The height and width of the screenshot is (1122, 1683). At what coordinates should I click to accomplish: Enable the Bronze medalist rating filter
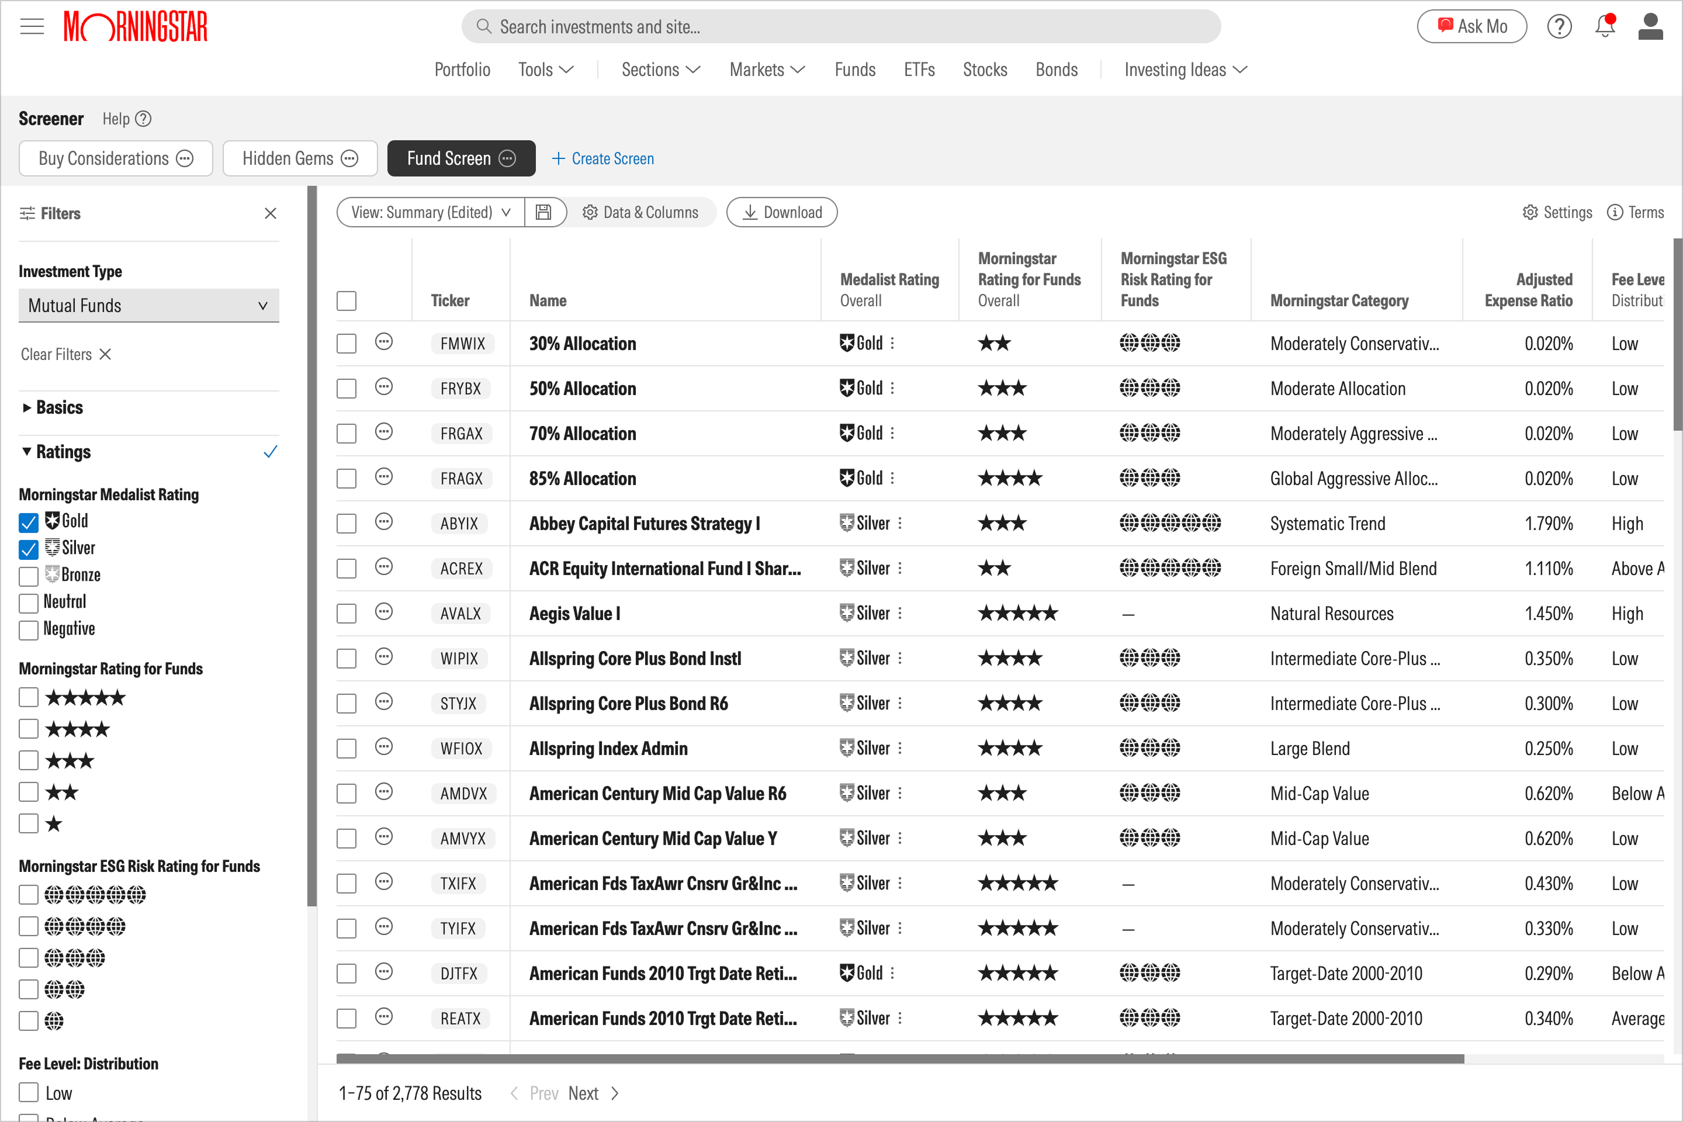29,576
